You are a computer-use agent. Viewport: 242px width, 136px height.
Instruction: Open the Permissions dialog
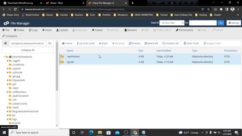(184, 30)
